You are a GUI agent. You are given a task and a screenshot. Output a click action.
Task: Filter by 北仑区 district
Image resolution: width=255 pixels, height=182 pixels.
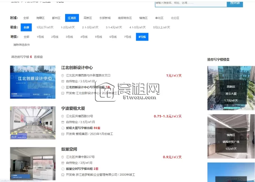click(175, 18)
